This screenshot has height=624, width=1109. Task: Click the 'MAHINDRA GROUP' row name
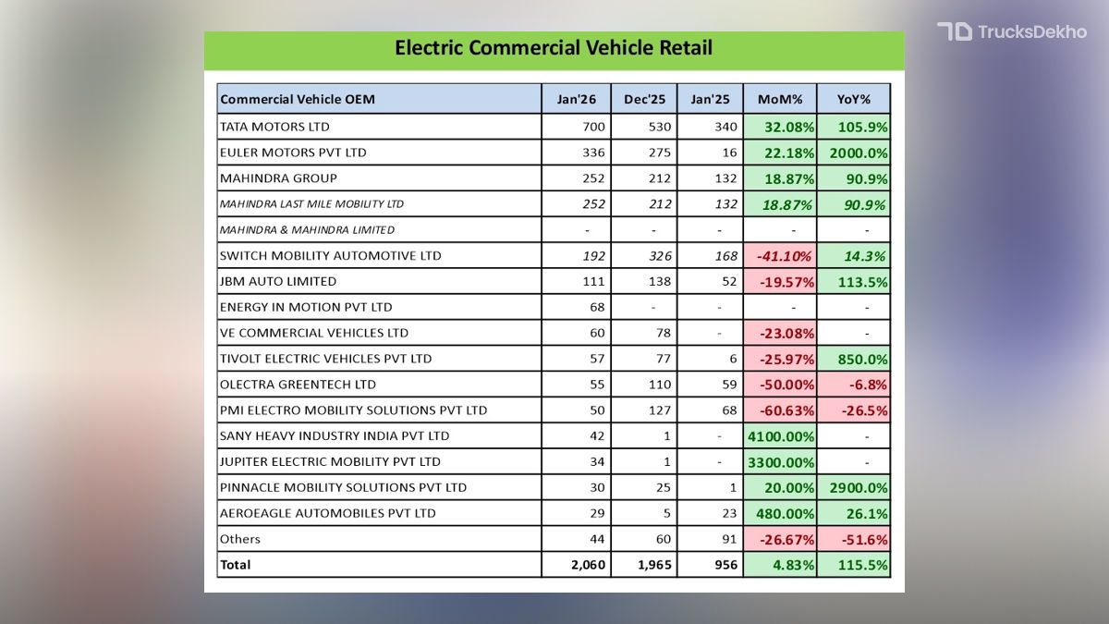point(278,178)
